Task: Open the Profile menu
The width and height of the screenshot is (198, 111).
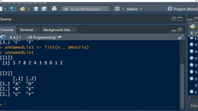Action: pyautogui.click(x=35, y=3)
